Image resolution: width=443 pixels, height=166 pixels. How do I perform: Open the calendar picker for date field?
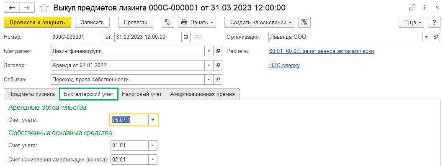click(185, 37)
